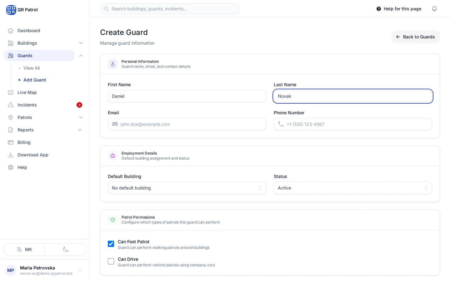Open the Default Building dropdown

tap(187, 188)
